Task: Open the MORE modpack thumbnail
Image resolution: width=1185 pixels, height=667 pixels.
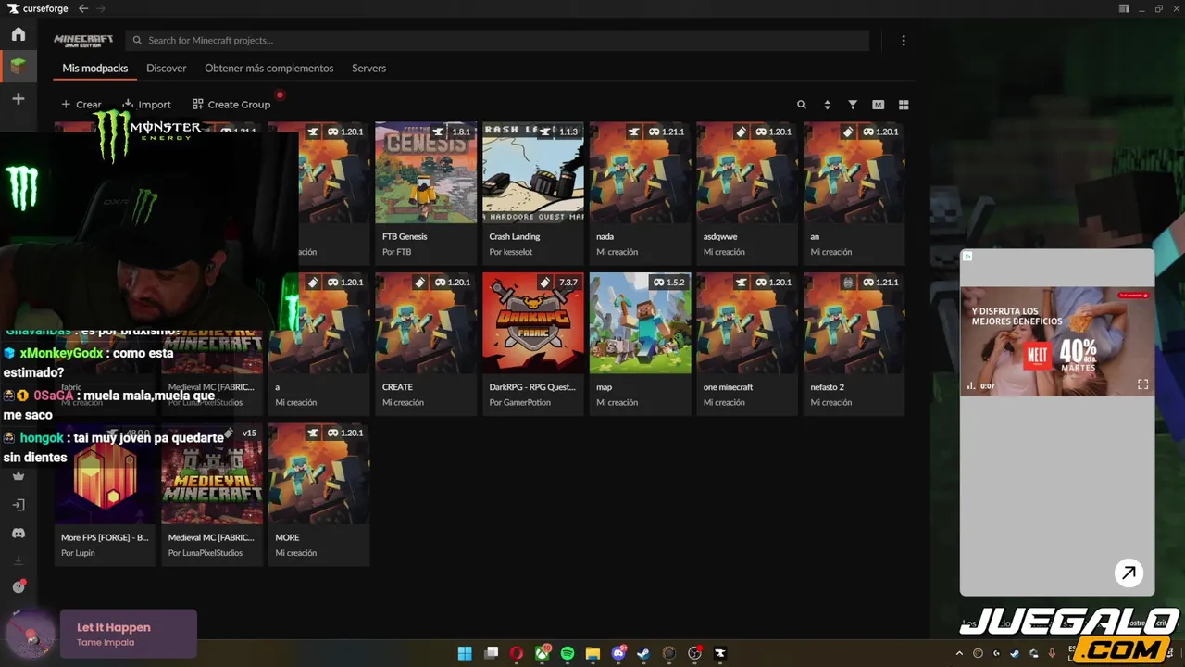Action: [318, 473]
